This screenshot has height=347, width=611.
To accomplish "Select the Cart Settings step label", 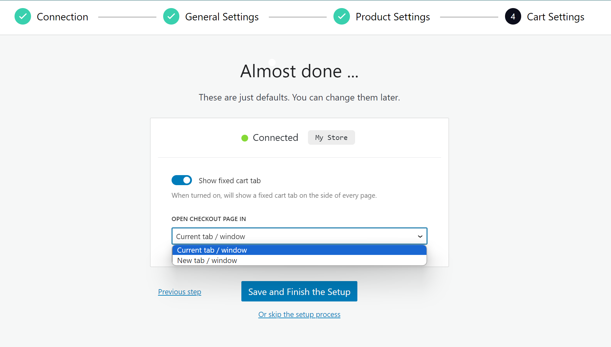I will [x=555, y=17].
